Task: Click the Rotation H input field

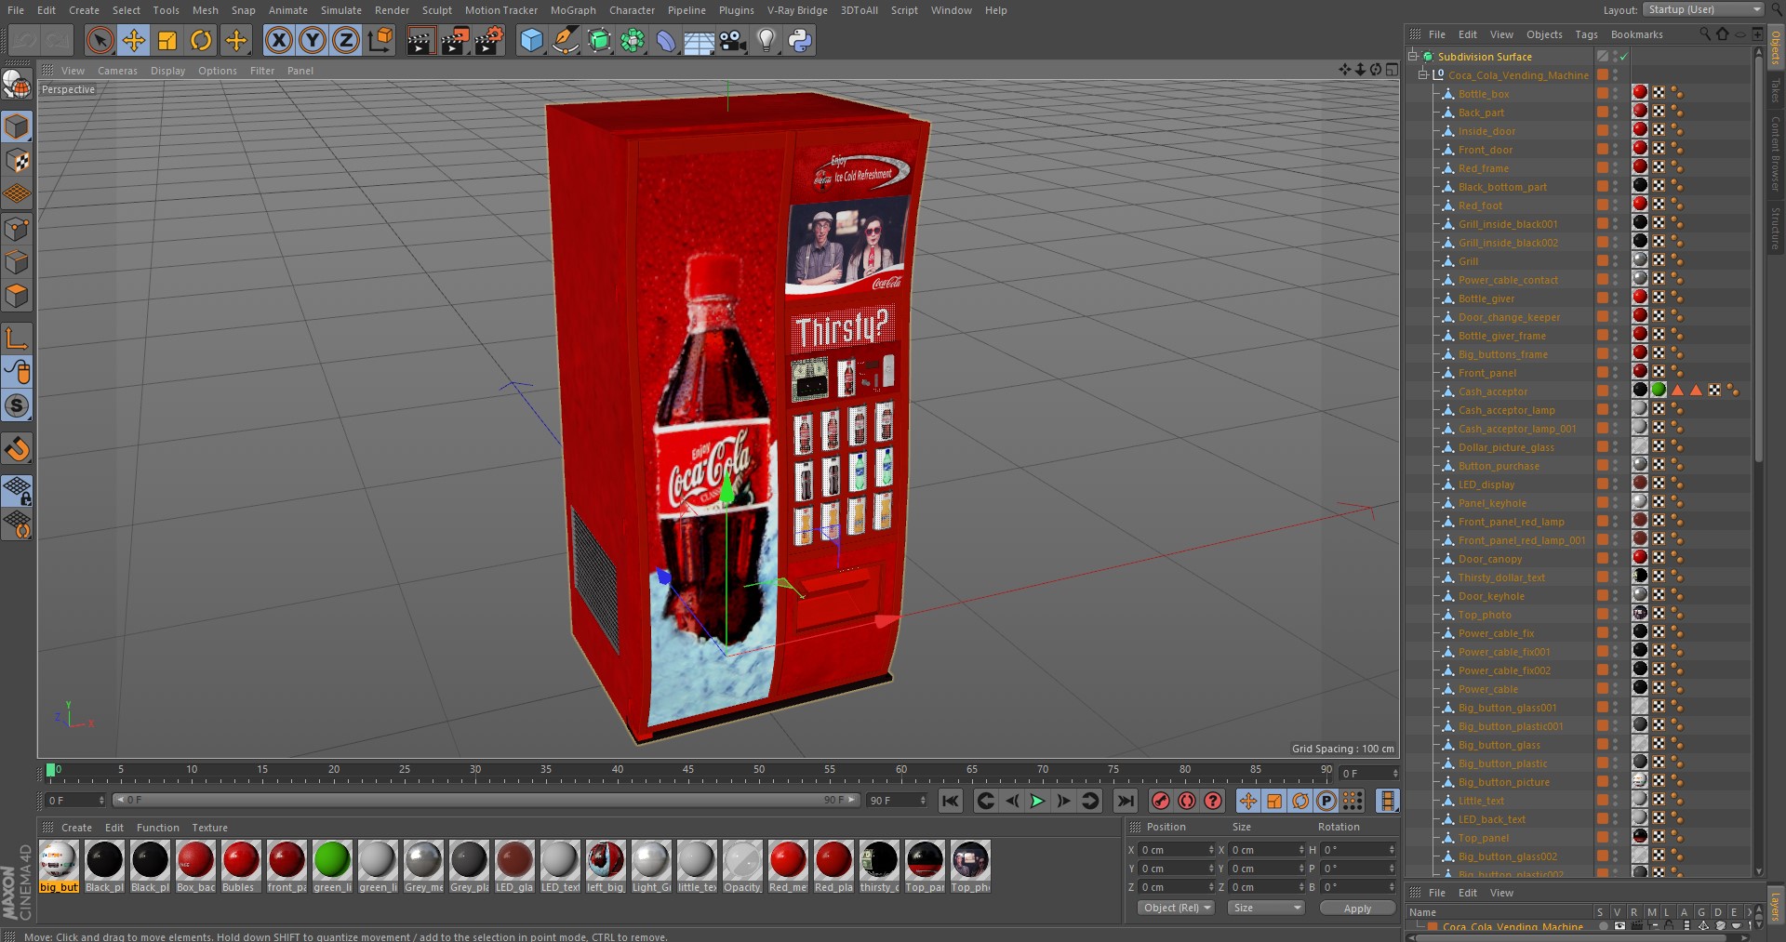Action: [x=1358, y=850]
